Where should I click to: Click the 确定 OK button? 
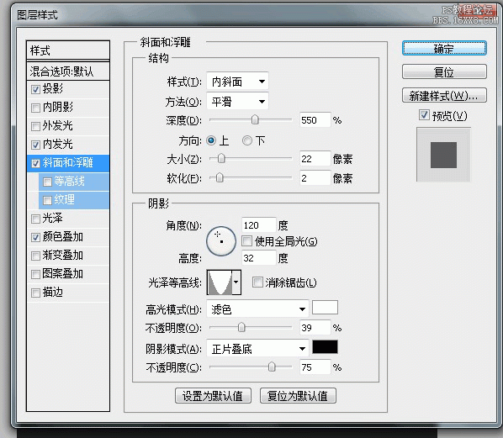click(444, 49)
